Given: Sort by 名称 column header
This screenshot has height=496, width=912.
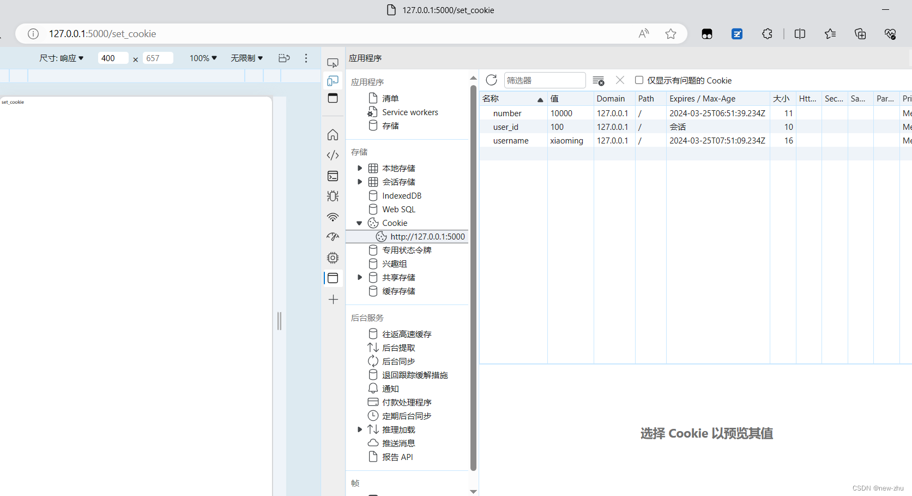Looking at the screenshot, I should pos(513,99).
